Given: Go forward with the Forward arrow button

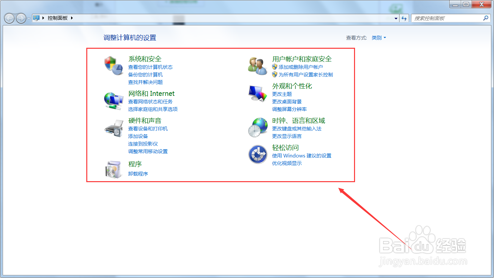Looking at the screenshot, I should tap(21, 18).
